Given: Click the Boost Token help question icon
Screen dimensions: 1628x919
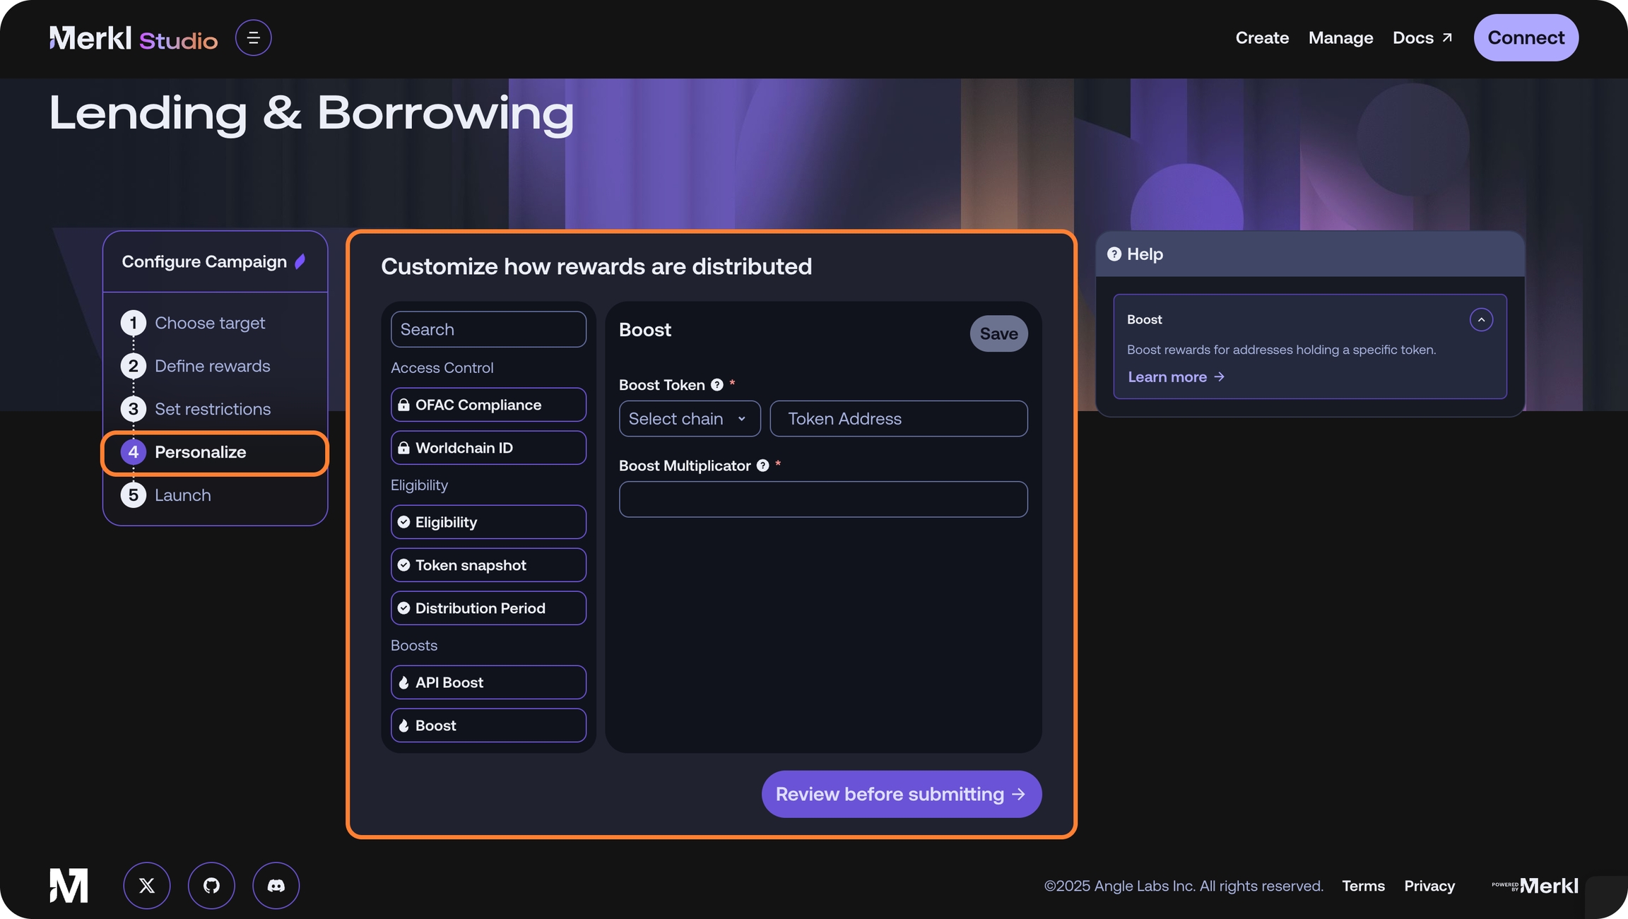Looking at the screenshot, I should click(x=717, y=385).
